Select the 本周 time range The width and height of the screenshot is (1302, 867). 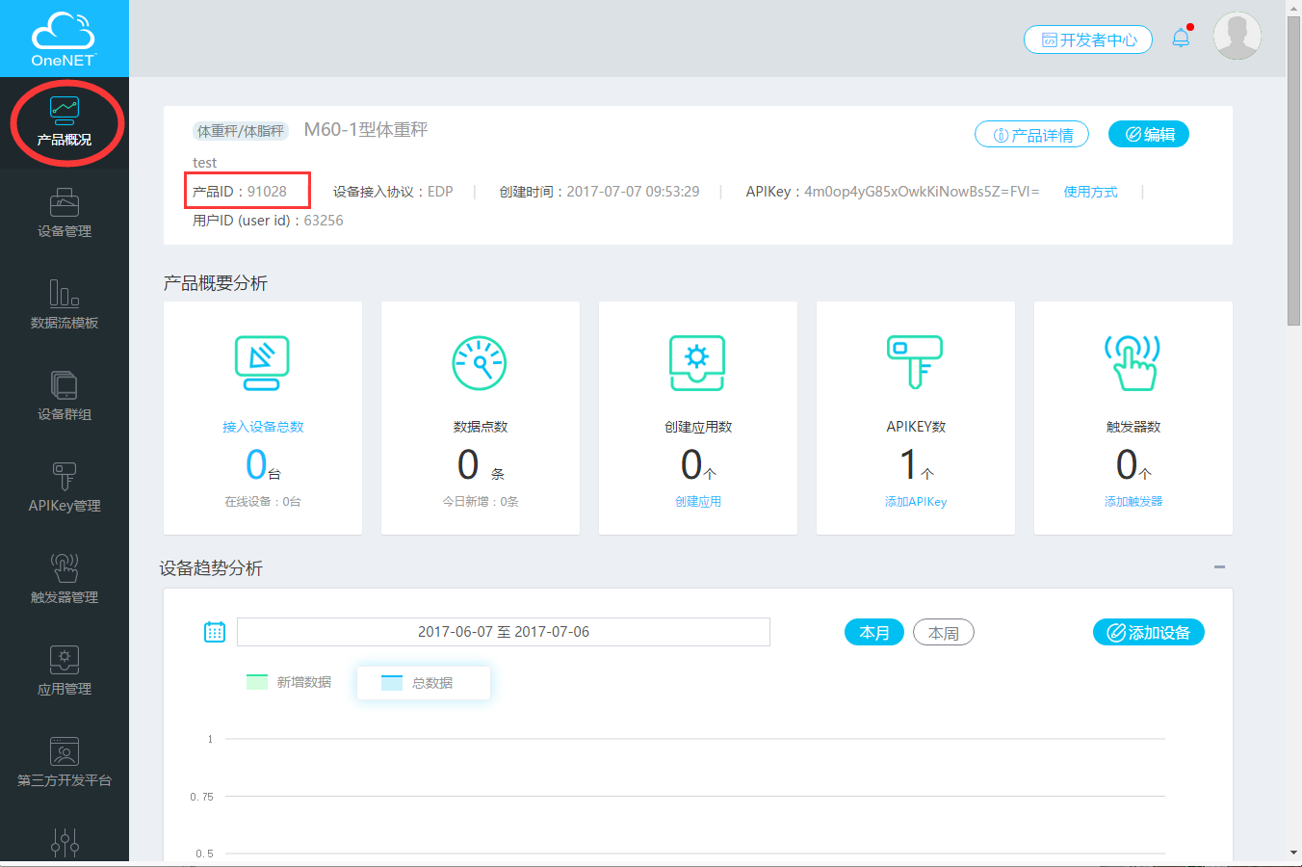point(943,633)
